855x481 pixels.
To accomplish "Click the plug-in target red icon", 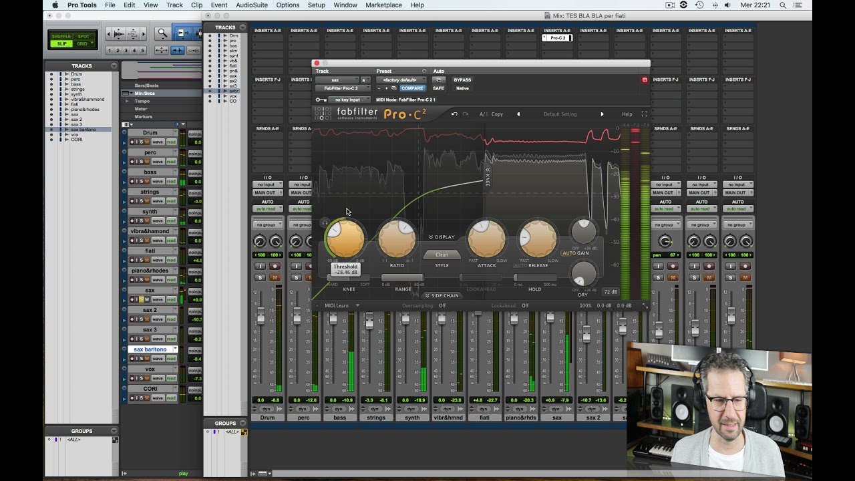I will 644,80.
